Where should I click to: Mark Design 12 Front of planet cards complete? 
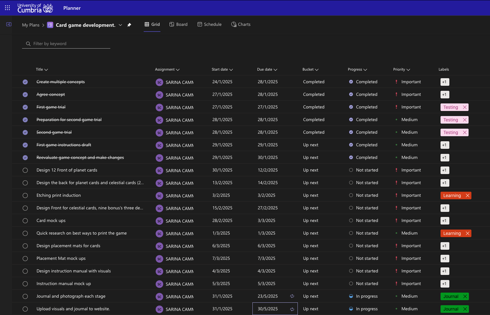pos(25,170)
